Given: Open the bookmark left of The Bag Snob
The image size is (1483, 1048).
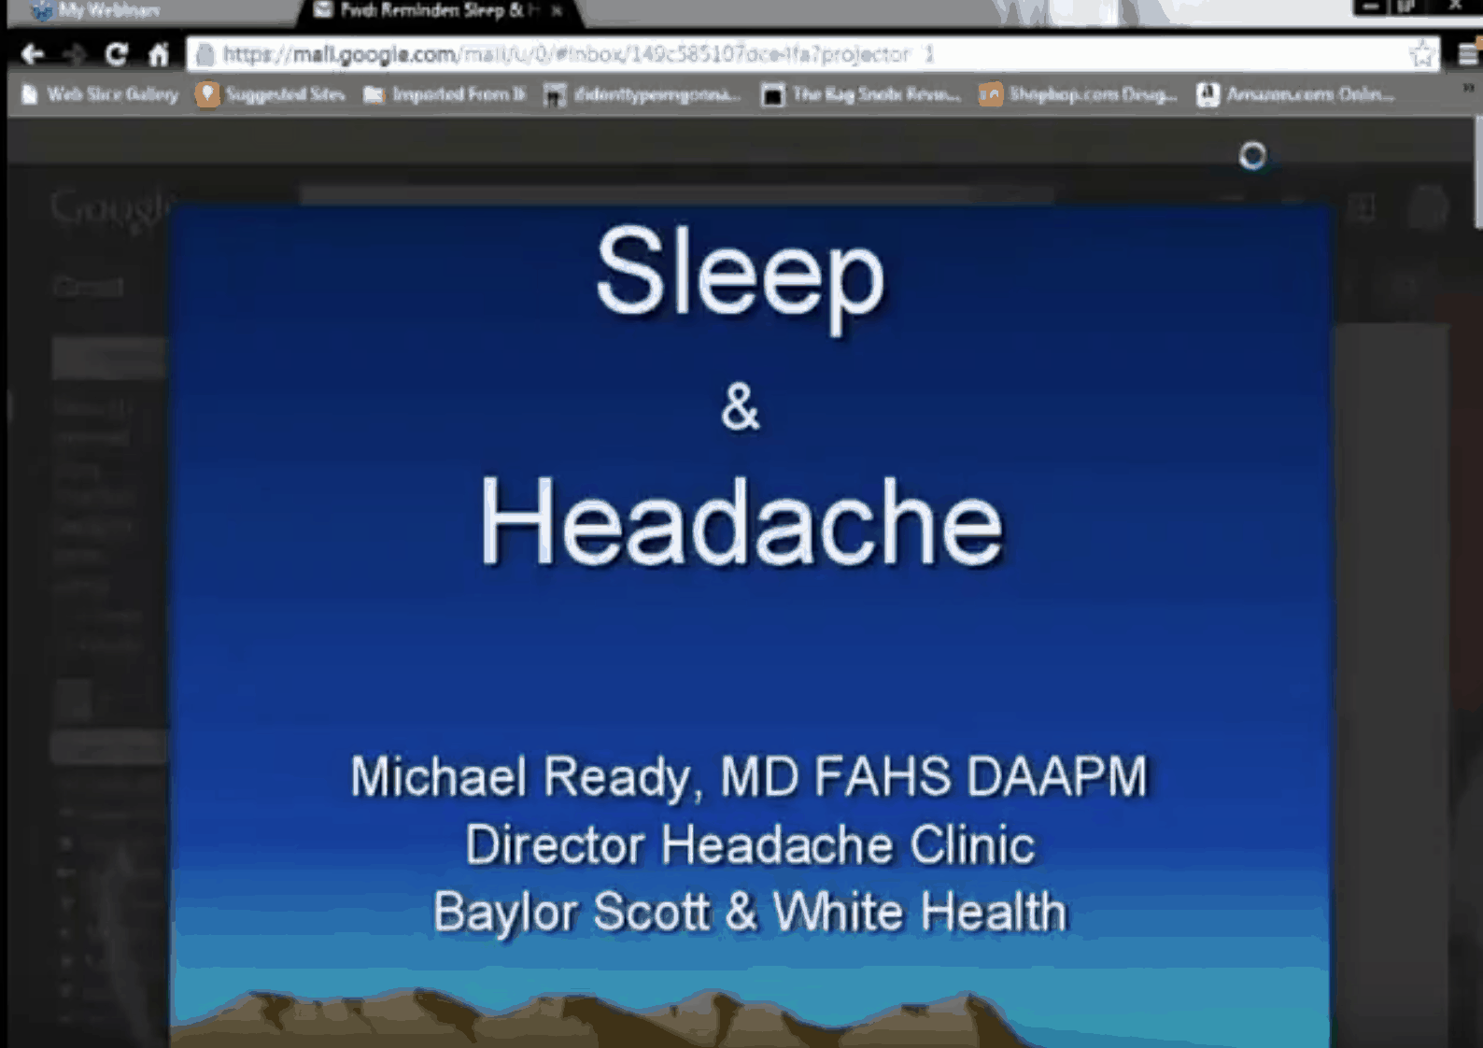Looking at the screenshot, I should [643, 94].
